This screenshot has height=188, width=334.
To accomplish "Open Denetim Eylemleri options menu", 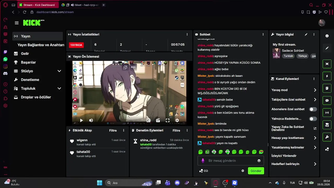I will coord(187,130).
